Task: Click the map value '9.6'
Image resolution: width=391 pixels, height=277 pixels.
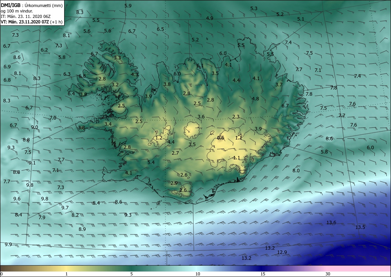Action: (x=17, y=198)
